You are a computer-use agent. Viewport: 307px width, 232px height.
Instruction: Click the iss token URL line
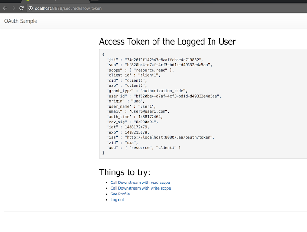[x=160, y=137]
